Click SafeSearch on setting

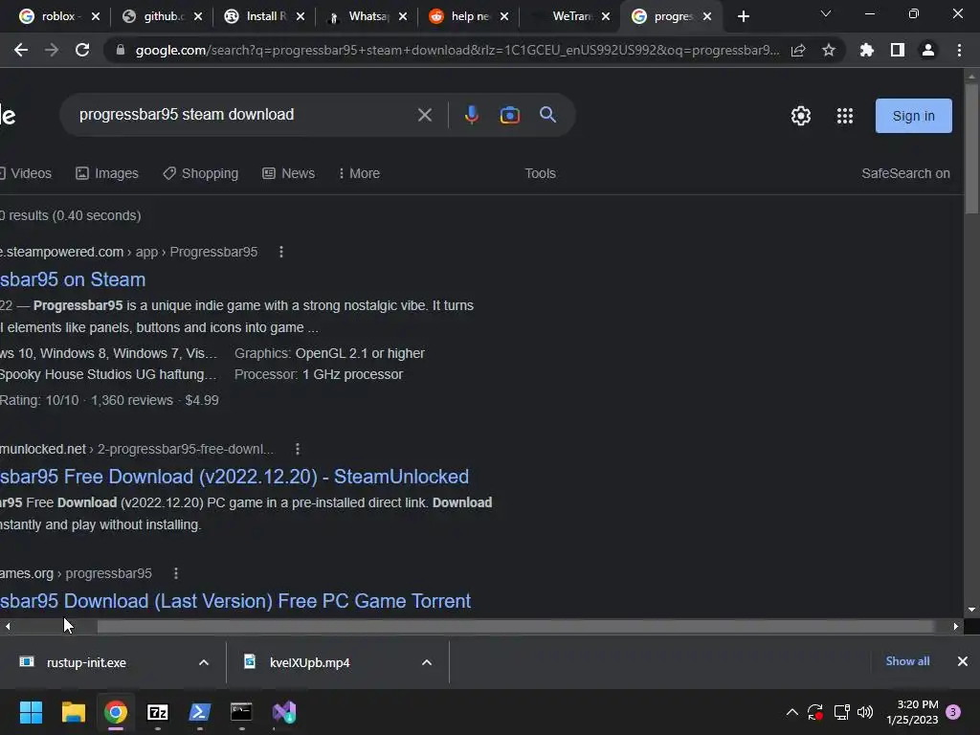point(905,173)
